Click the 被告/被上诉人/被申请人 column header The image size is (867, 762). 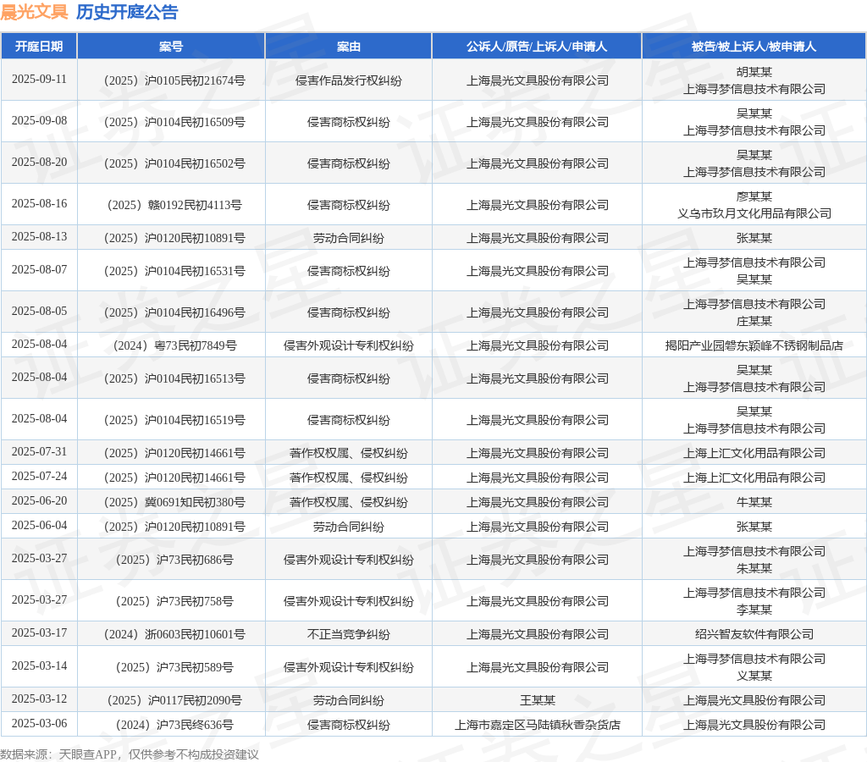click(754, 47)
